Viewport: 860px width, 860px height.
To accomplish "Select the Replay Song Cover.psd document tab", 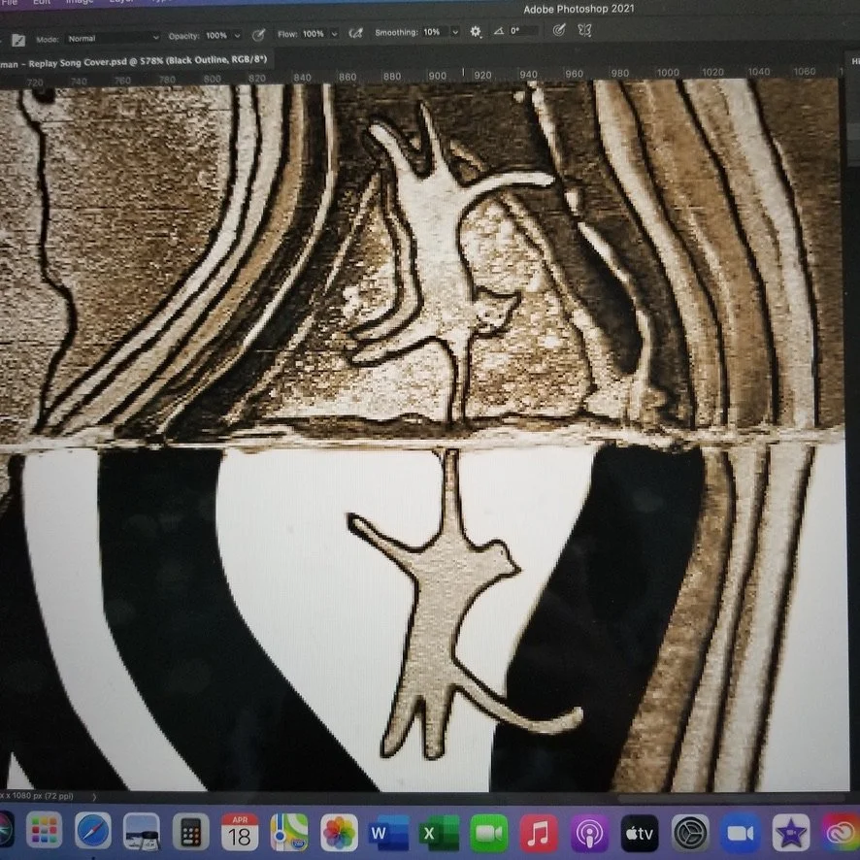I will [x=136, y=61].
